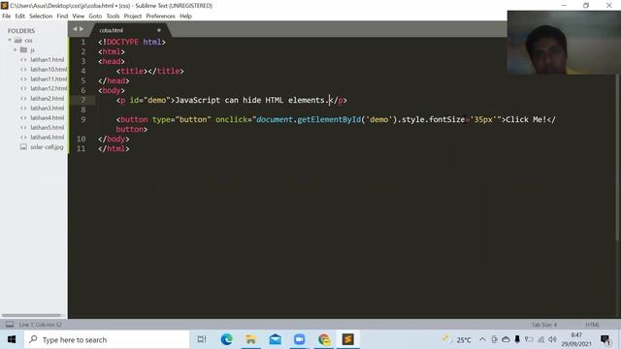The image size is (621, 349).
Task: Click the Line 7, Column 52 status text
Action: (x=40, y=325)
